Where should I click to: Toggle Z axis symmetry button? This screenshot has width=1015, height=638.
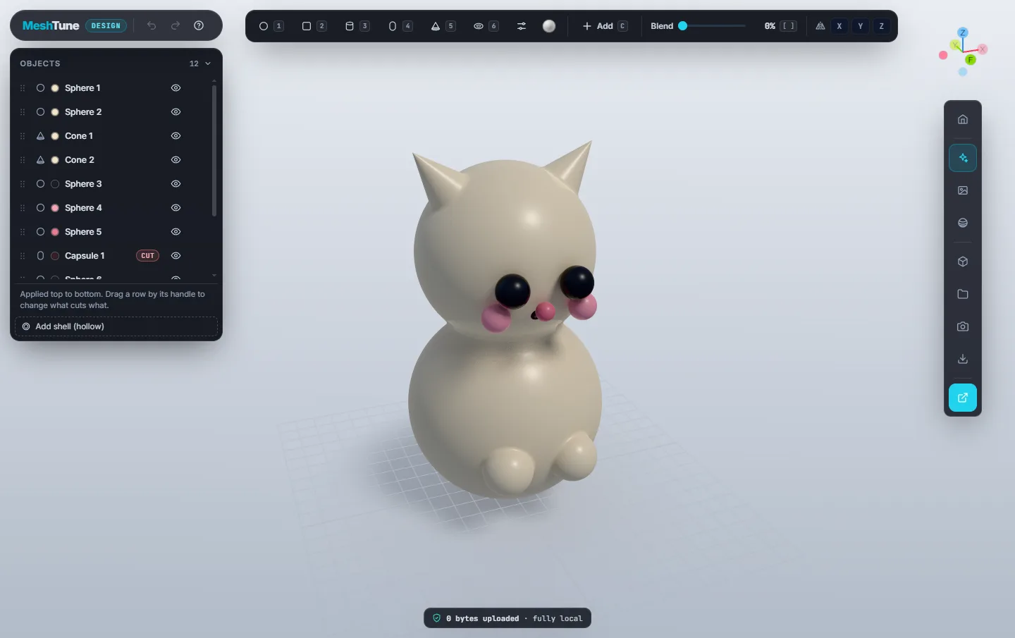click(x=882, y=26)
